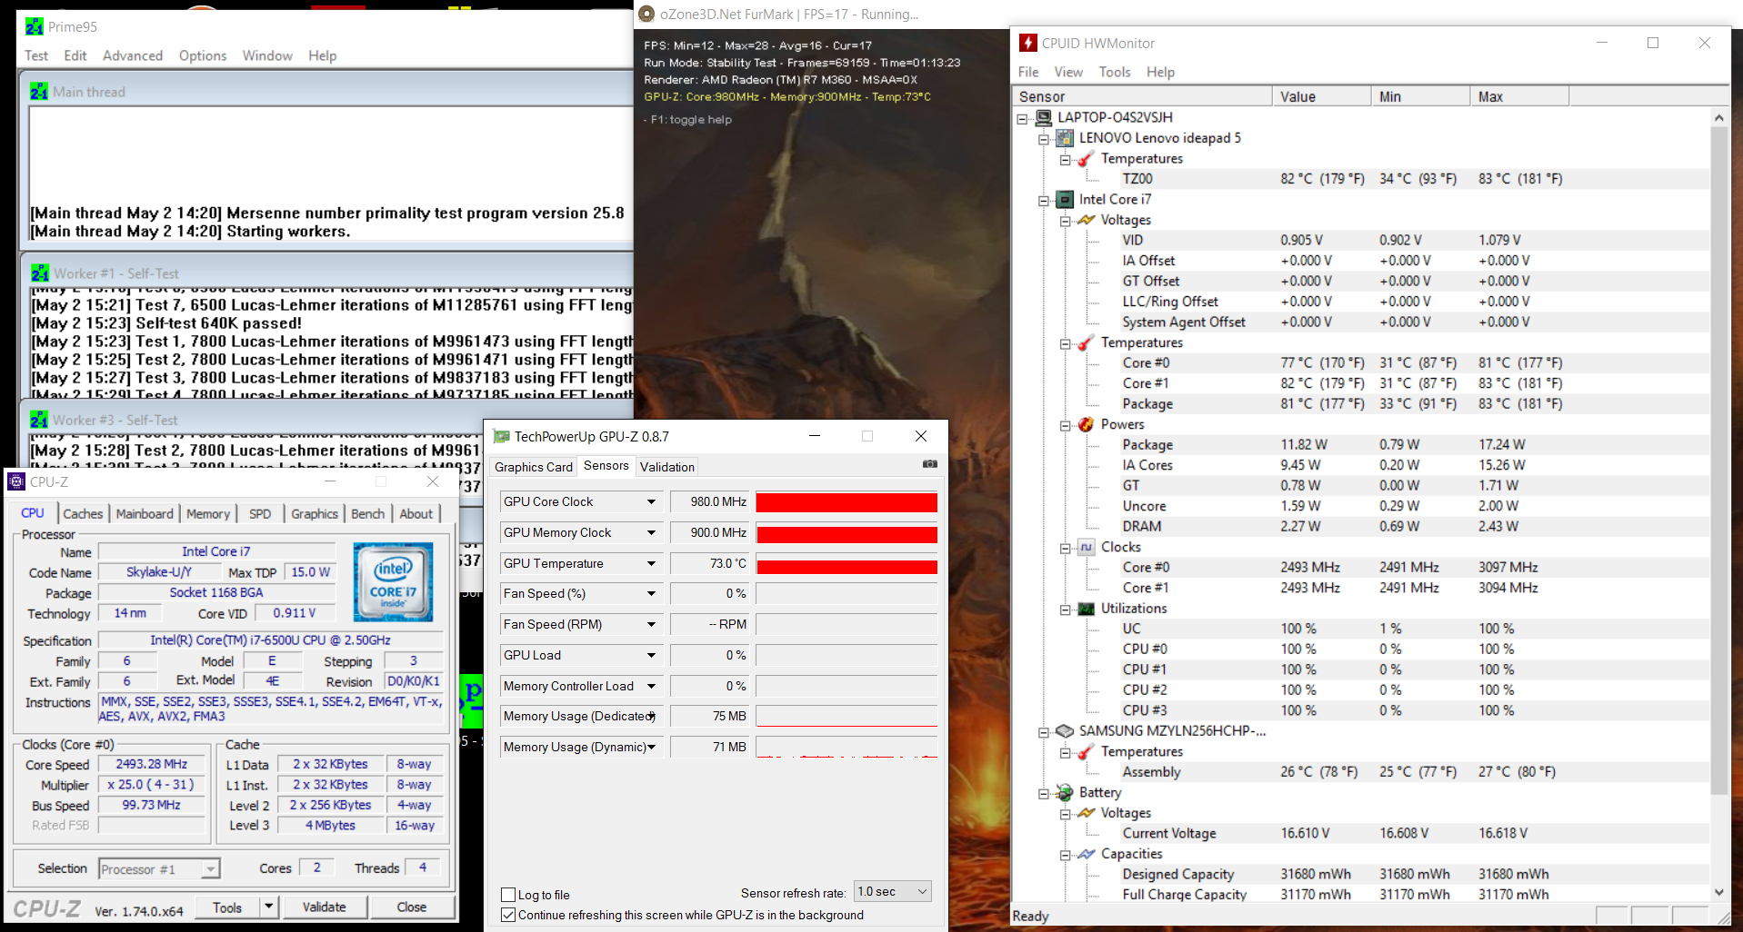1743x932 pixels.
Task: Collapse the Powers node in HWMonitor
Action: coord(1065,425)
